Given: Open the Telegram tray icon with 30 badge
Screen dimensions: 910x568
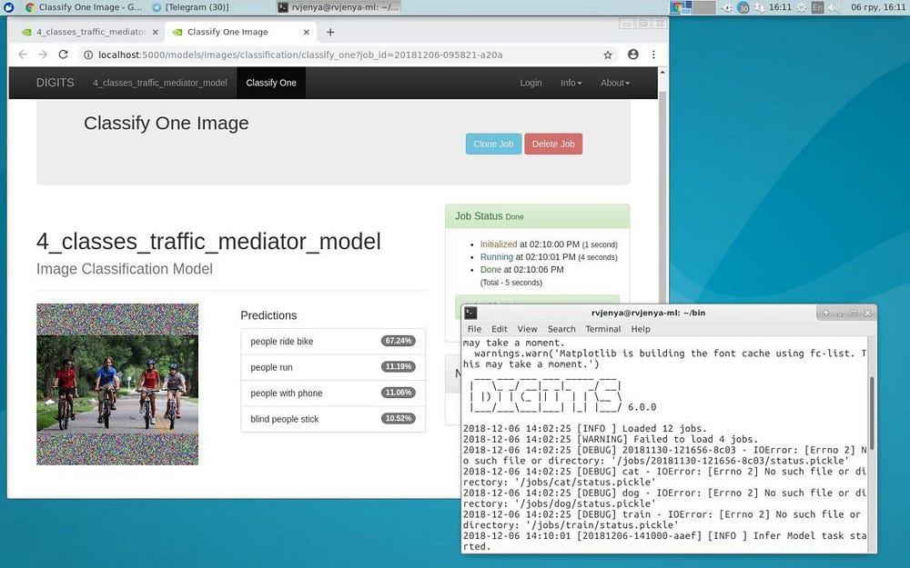Looking at the screenshot, I should (743, 7).
